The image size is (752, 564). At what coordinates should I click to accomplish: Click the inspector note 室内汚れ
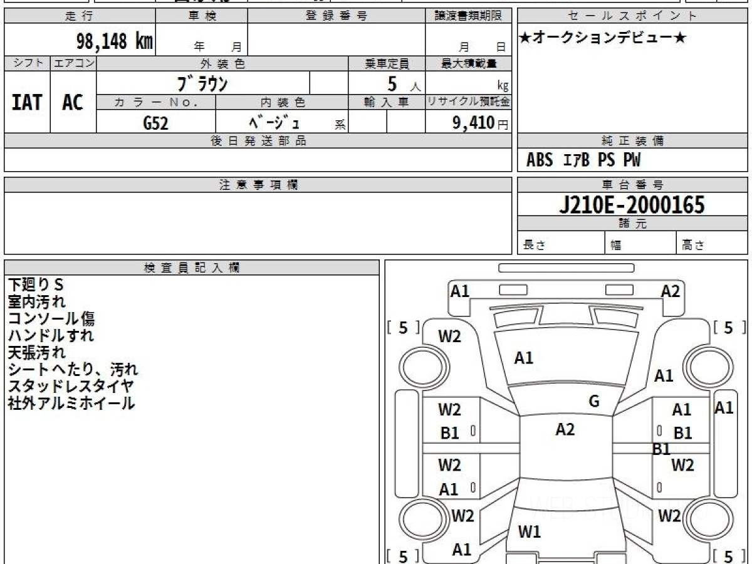pos(36,301)
